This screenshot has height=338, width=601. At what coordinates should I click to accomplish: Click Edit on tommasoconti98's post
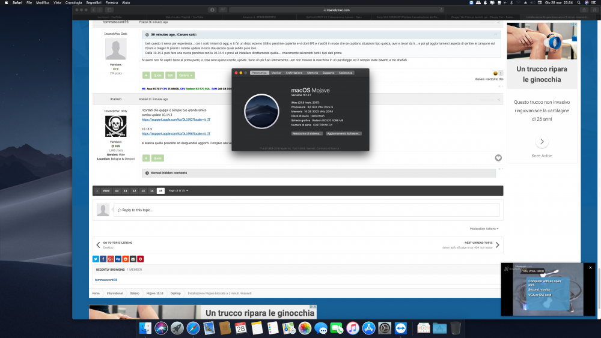(170, 76)
